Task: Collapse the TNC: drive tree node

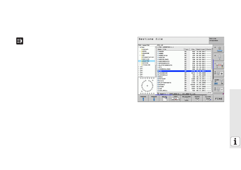Action: [139, 47]
